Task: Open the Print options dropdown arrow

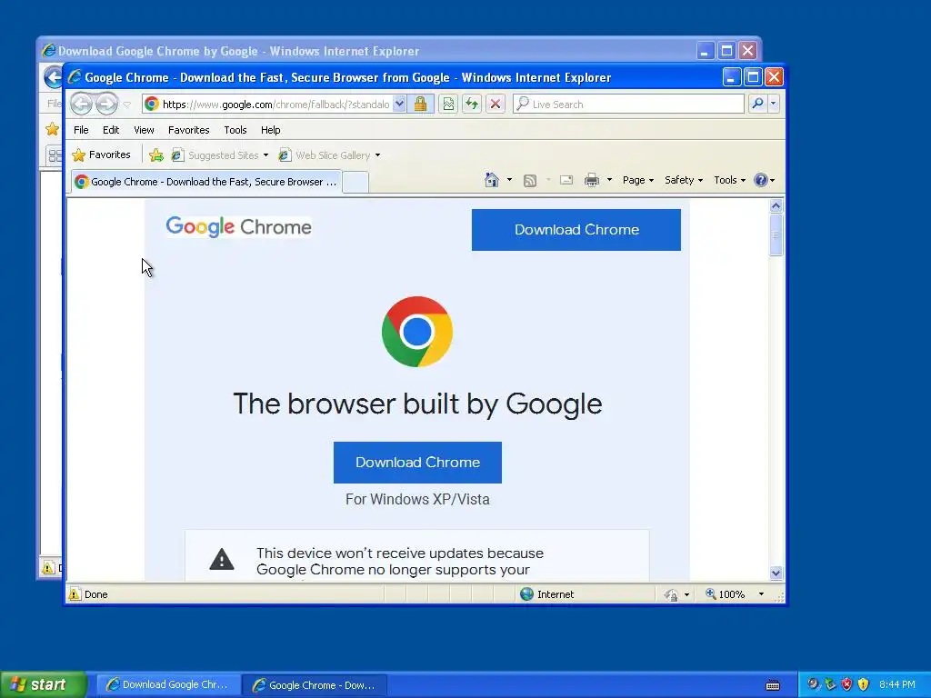Action: (609, 180)
